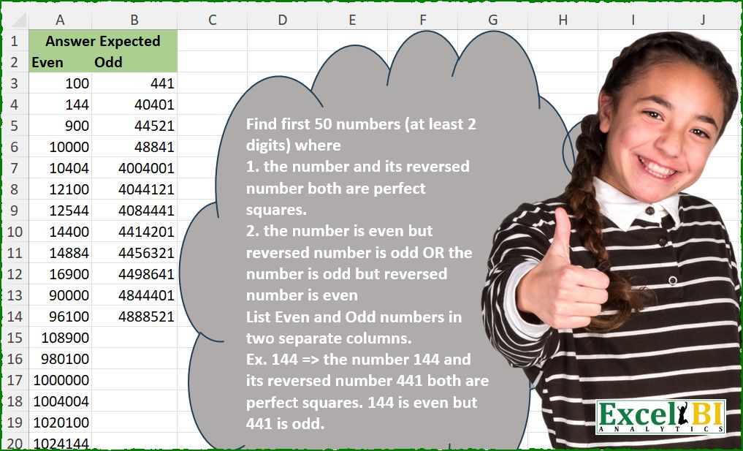Select column G header

(x=493, y=20)
